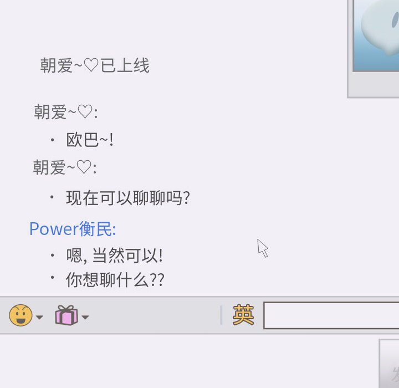Select the 嗯, 当然可以! message
This screenshot has height=388, width=399.
pos(114,256)
